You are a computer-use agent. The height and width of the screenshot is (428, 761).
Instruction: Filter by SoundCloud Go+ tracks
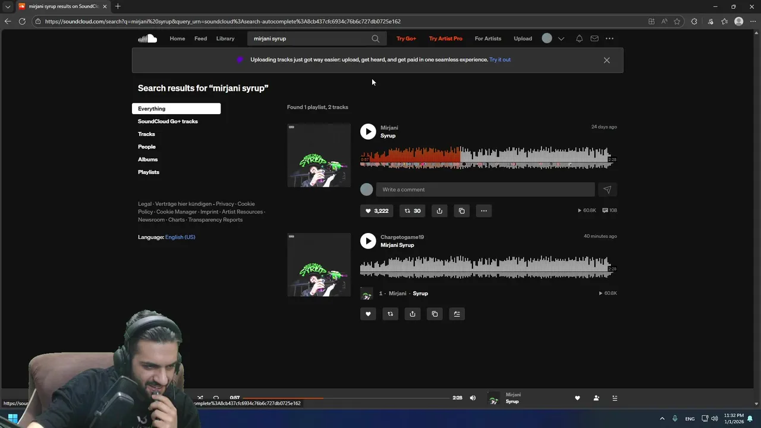(168, 121)
